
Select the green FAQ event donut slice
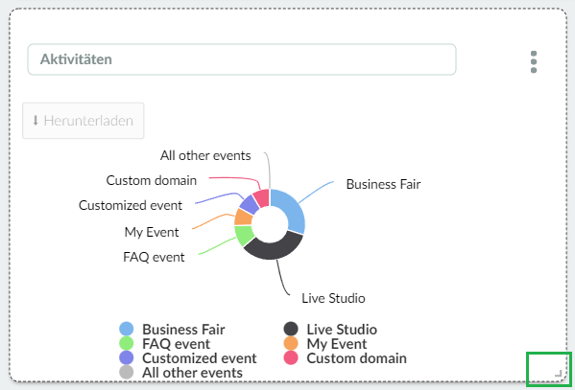click(x=244, y=236)
